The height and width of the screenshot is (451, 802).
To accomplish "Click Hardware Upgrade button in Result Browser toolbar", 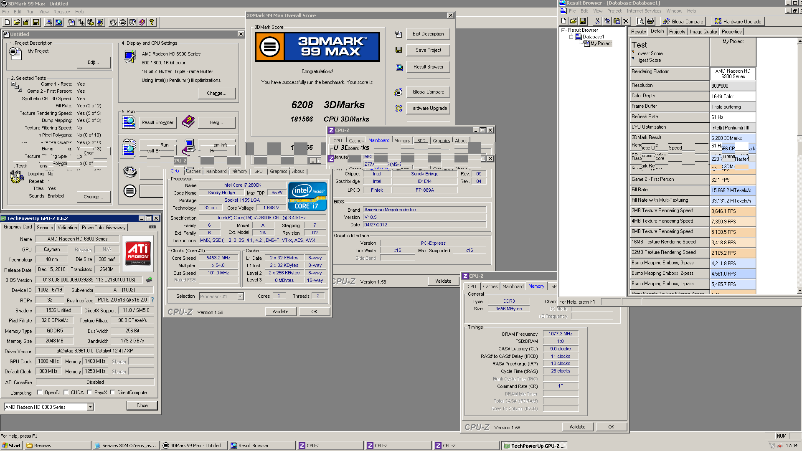I will point(738,21).
